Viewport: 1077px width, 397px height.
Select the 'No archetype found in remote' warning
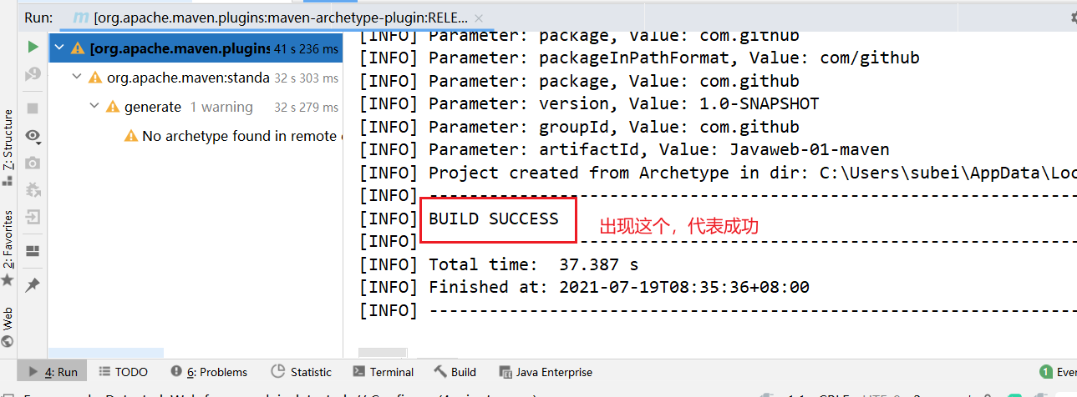[239, 136]
